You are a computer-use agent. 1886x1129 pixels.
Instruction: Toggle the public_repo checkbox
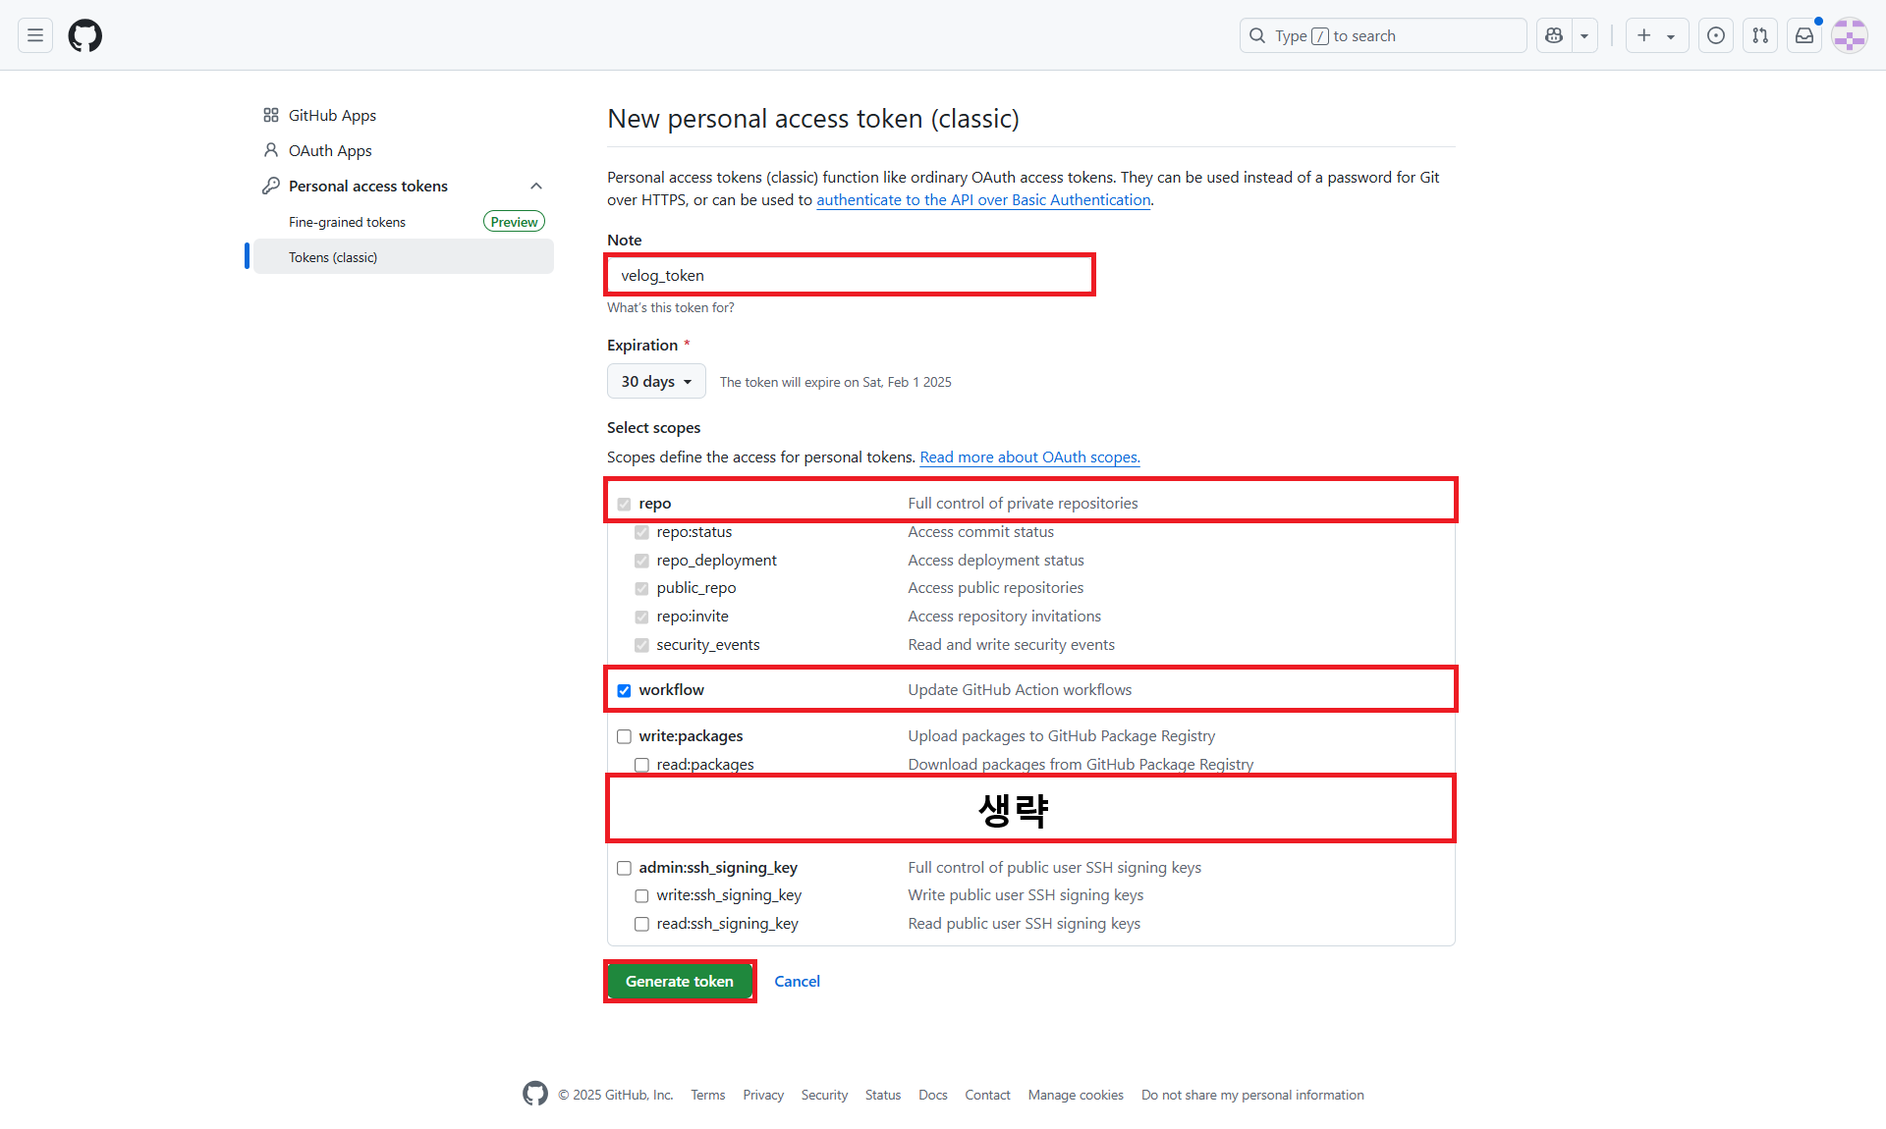pos(641,588)
